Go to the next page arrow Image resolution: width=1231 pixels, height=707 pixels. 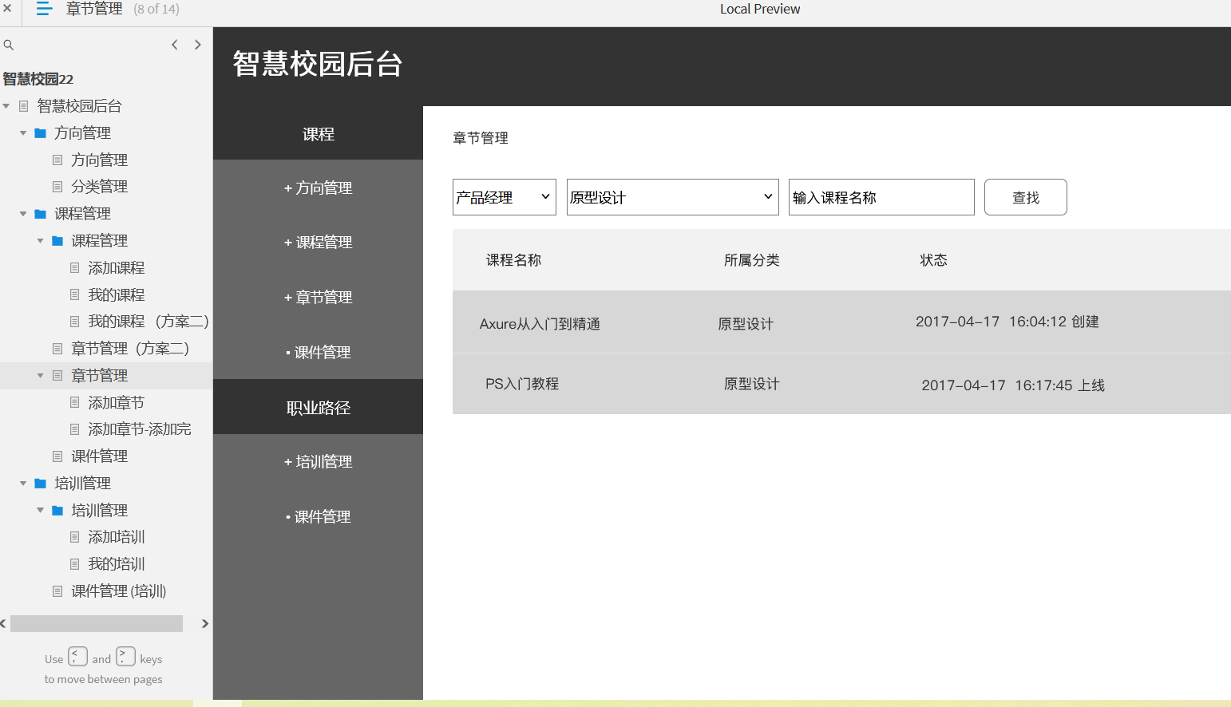click(198, 45)
